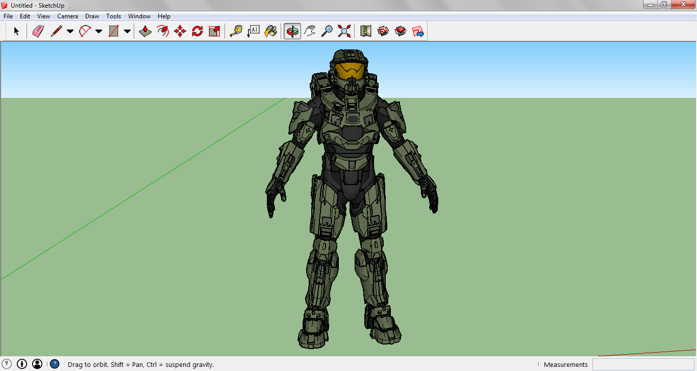Select the Zoom magnifier tool
The height and width of the screenshot is (371, 697).
tap(327, 32)
